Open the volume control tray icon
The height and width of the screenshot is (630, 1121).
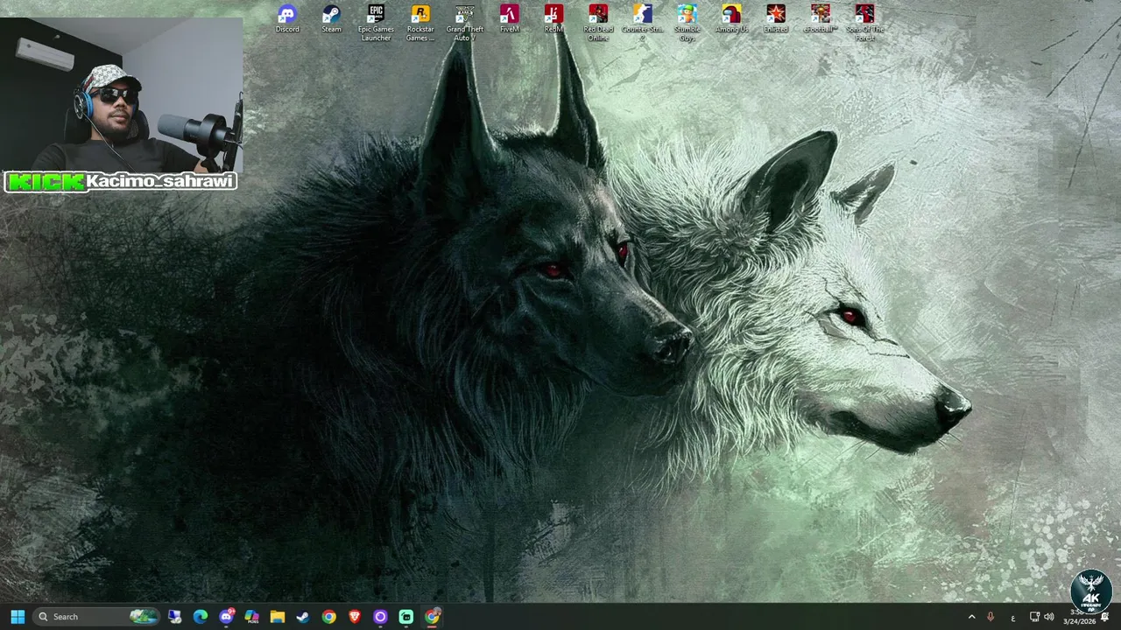pyautogui.click(x=1048, y=617)
